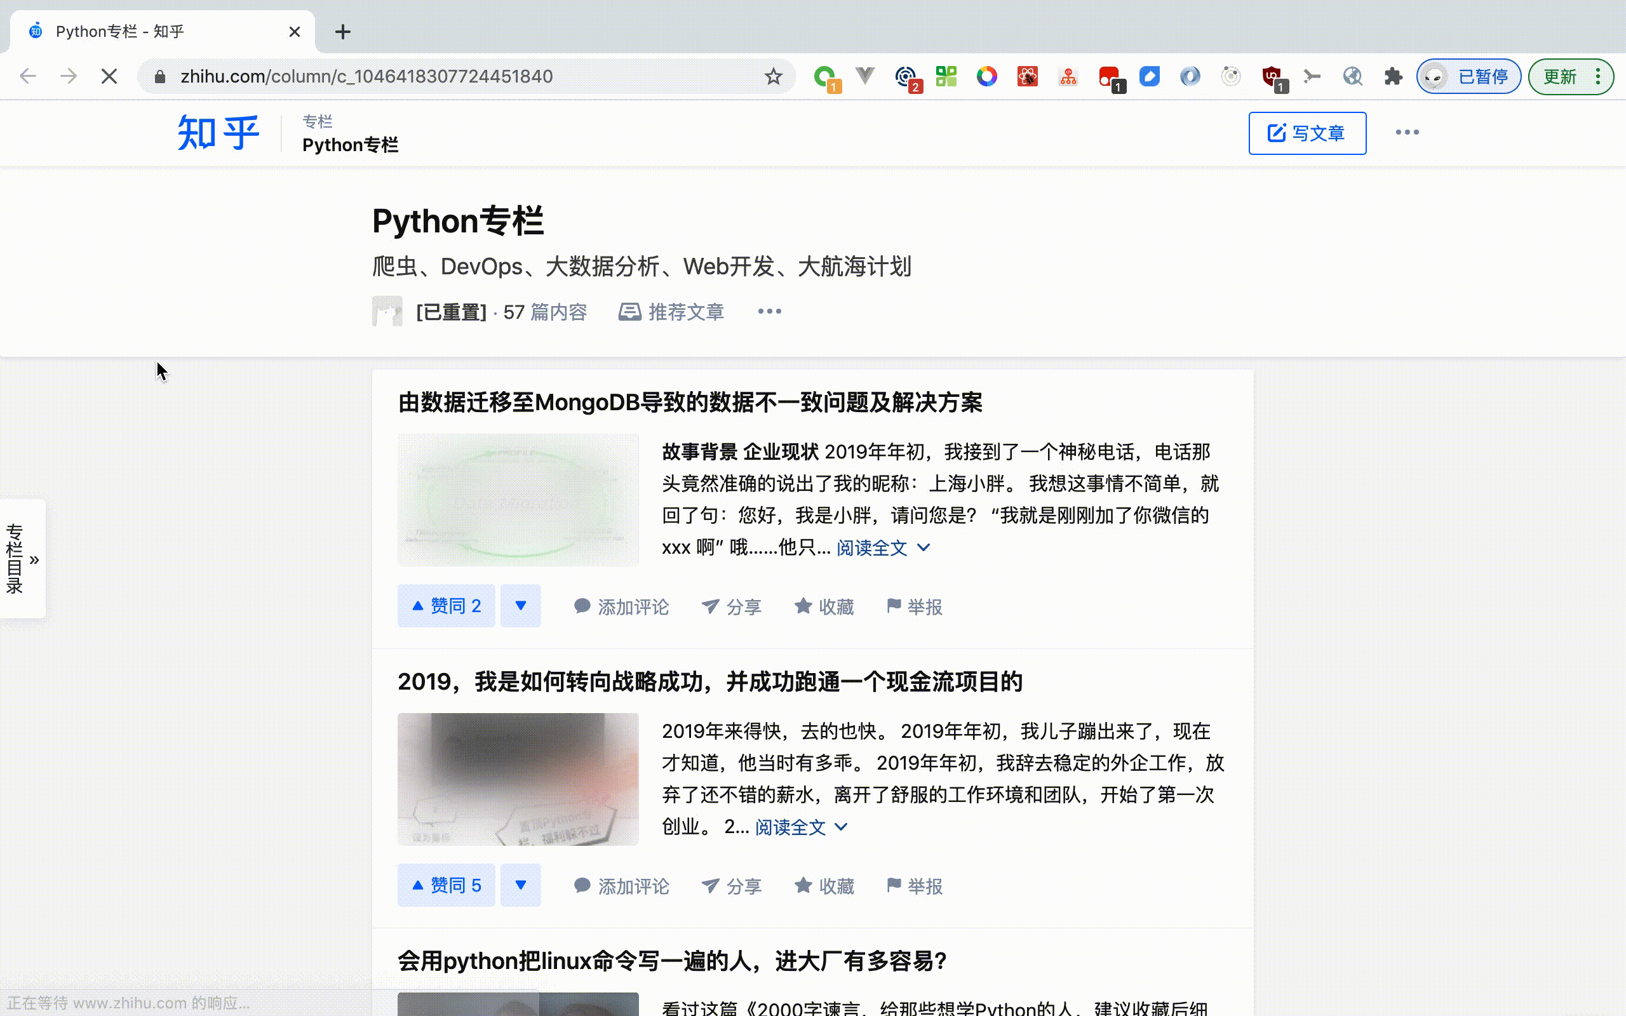Click the red atom extension icon
The image size is (1626, 1016).
[x=1027, y=76]
